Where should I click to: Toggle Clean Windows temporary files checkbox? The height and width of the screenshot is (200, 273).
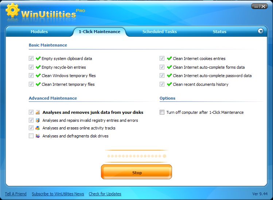(31, 76)
